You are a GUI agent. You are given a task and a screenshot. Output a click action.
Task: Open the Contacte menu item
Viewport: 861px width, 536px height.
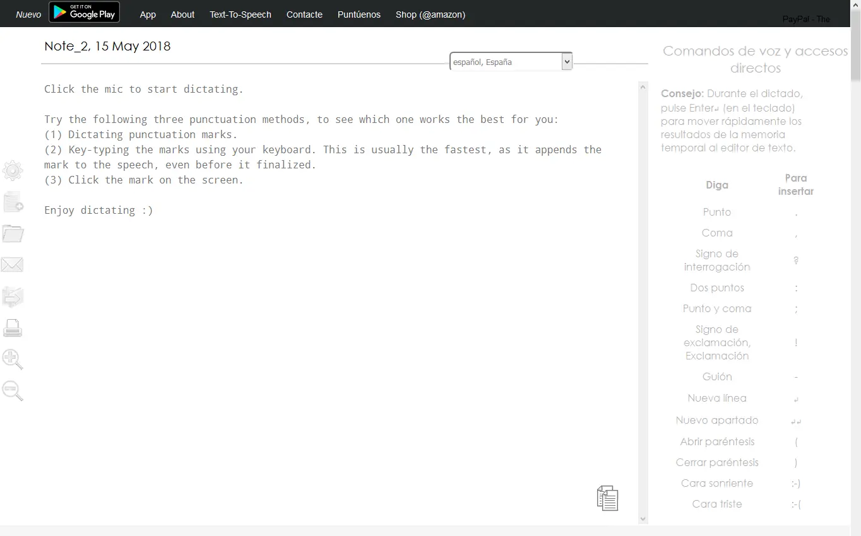(304, 15)
